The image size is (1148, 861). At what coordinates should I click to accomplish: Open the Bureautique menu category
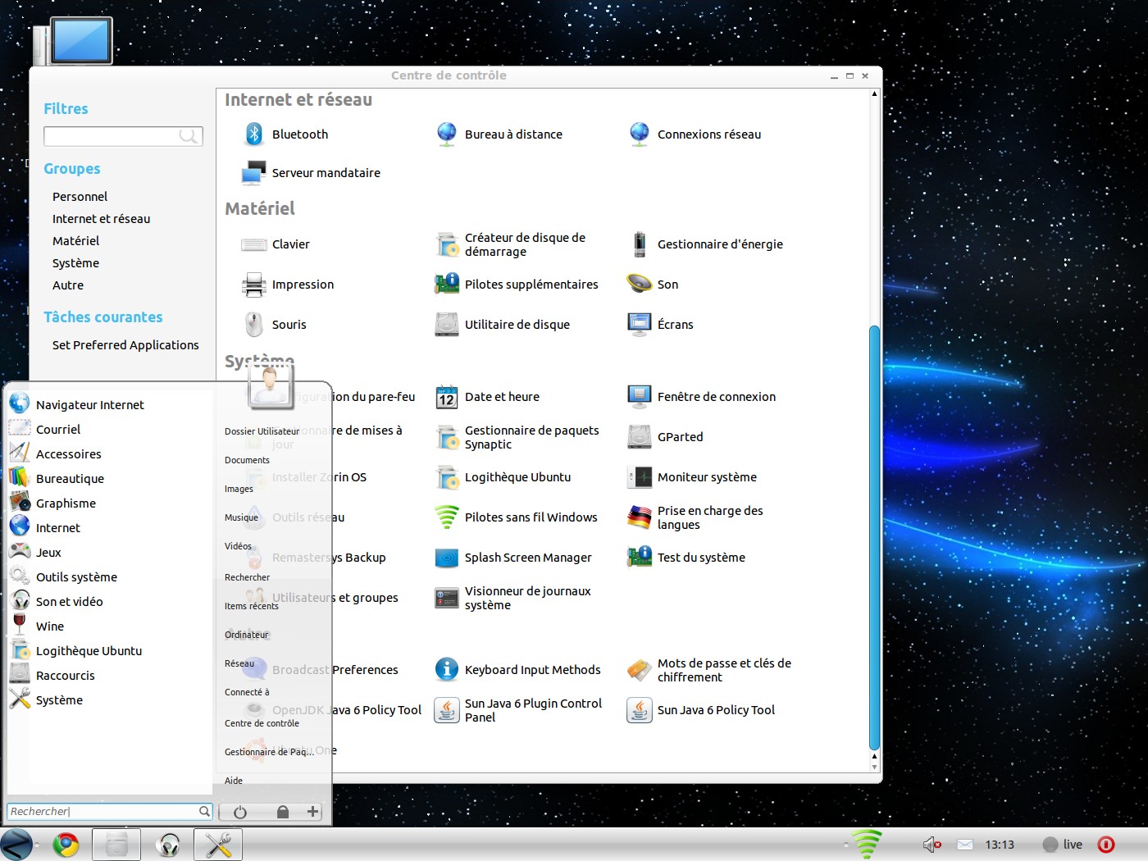pyautogui.click(x=70, y=479)
